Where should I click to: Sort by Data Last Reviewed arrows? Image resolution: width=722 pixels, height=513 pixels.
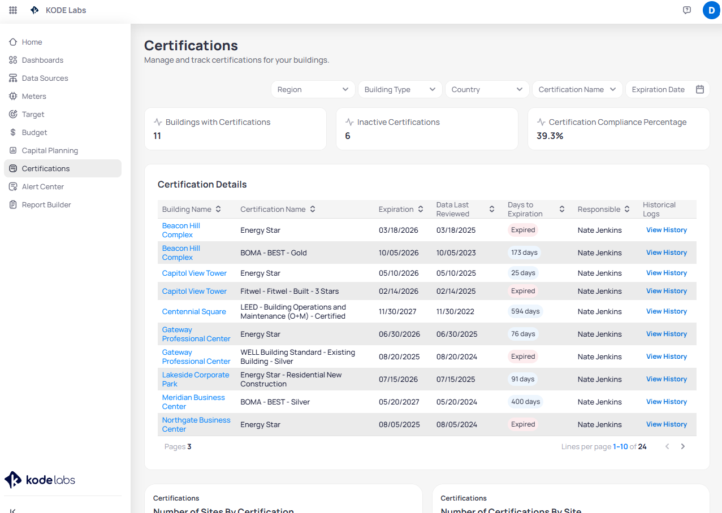point(492,209)
